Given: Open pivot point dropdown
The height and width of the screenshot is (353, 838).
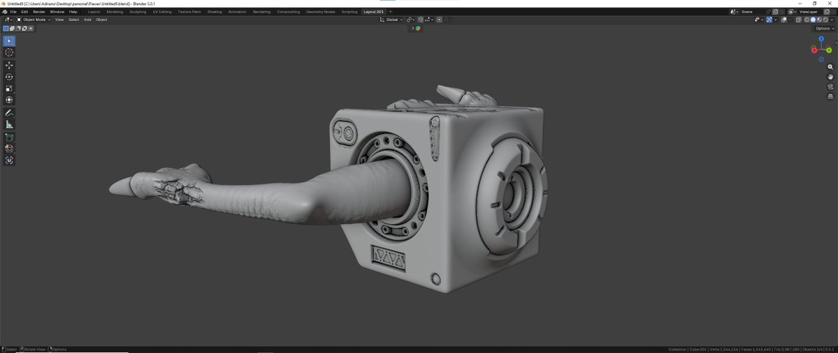Looking at the screenshot, I should pos(410,20).
